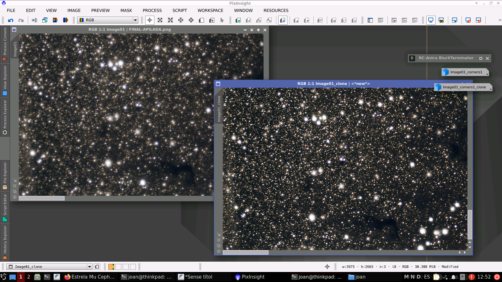Expand the hidden toolbar overflow chevron
This screenshot has width=502, height=282.
[499, 20]
